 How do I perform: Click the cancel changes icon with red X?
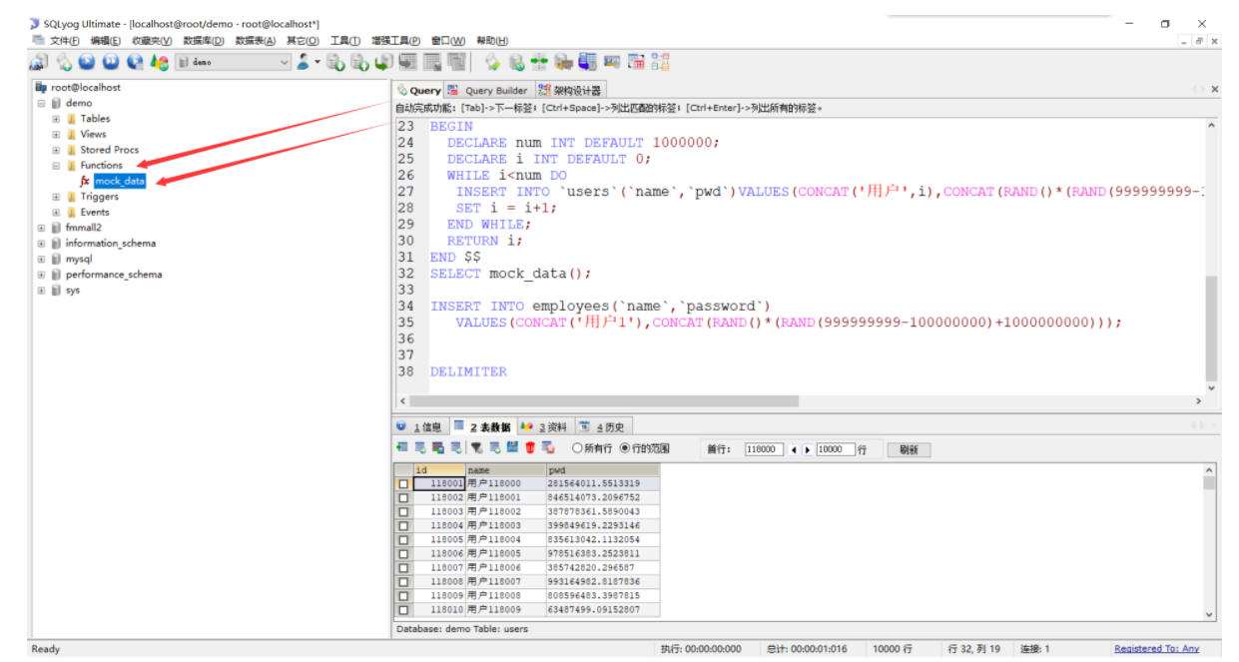[x=548, y=448]
